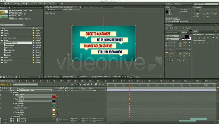Image resolution: width=219 pixels, height=124 pixels.
Task: Collapse Effects group in timeline
Action: coord(11,92)
